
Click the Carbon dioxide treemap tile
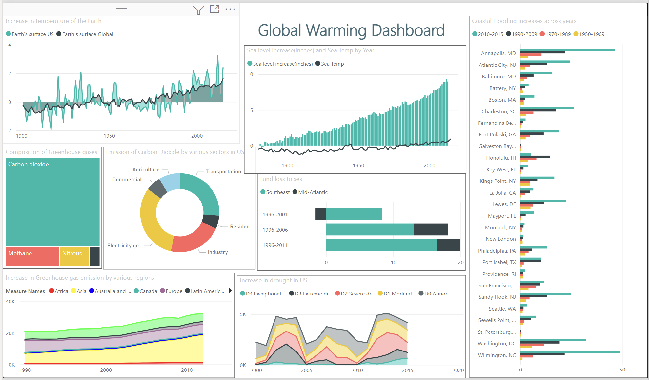[52, 201]
